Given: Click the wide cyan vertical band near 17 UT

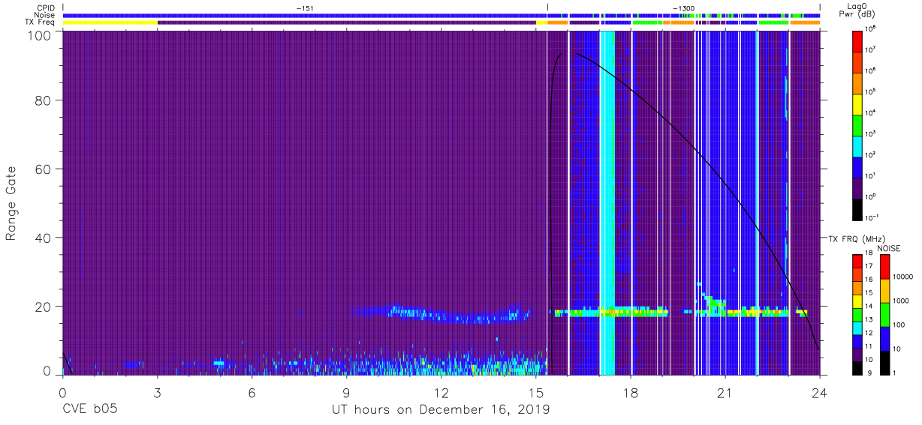Looking at the screenshot, I should 607,202.
